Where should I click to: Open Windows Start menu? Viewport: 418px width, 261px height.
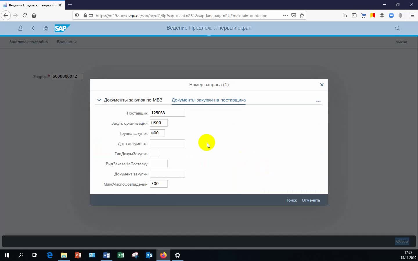7,255
